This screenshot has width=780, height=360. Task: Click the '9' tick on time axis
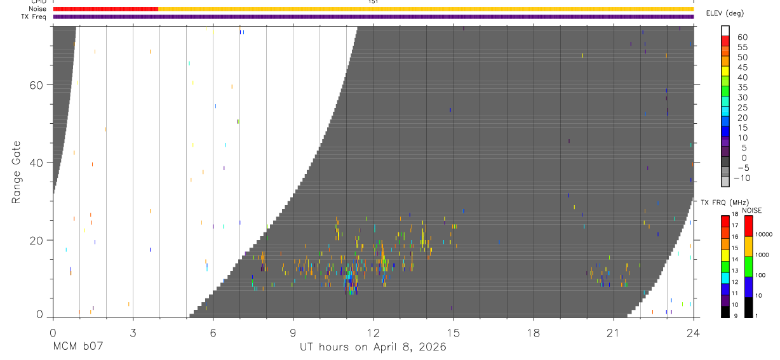293,332
